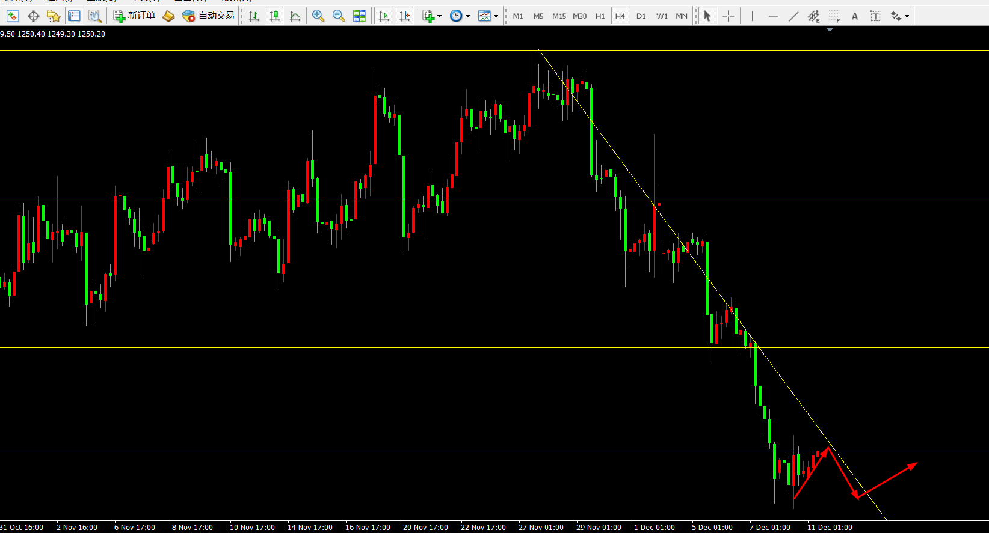The width and height of the screenshot is (989, 533).
Task: Click the 10 Nov 17:00 time label
Action: [x=252, y=527]
